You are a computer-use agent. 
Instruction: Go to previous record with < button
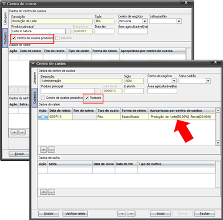pyautogui.click(x=122, y=214)
